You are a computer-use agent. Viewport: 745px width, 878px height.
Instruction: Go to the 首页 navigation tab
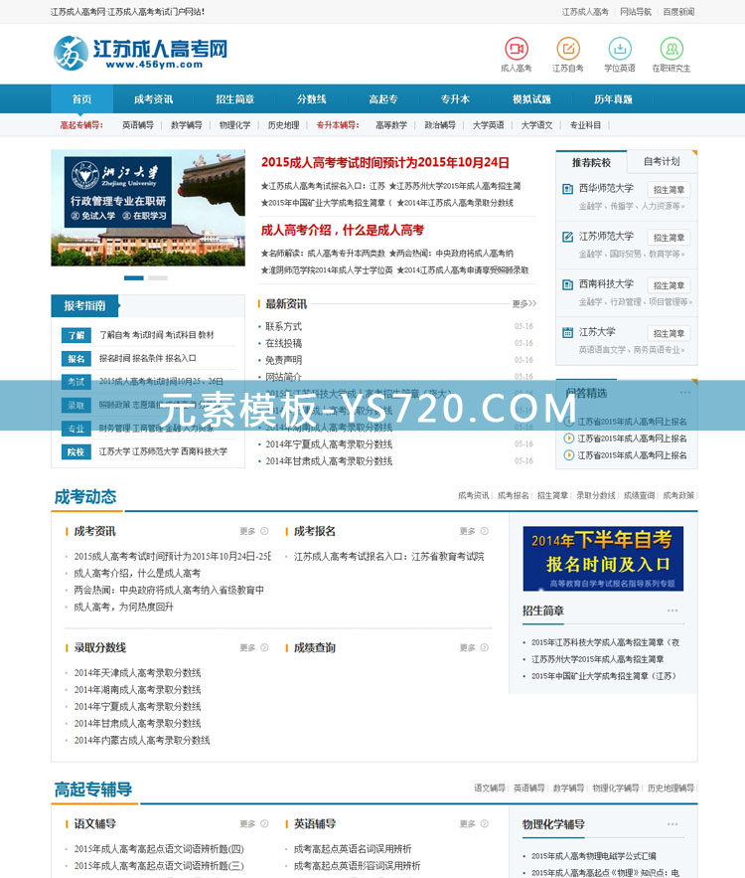click(81, 99)
